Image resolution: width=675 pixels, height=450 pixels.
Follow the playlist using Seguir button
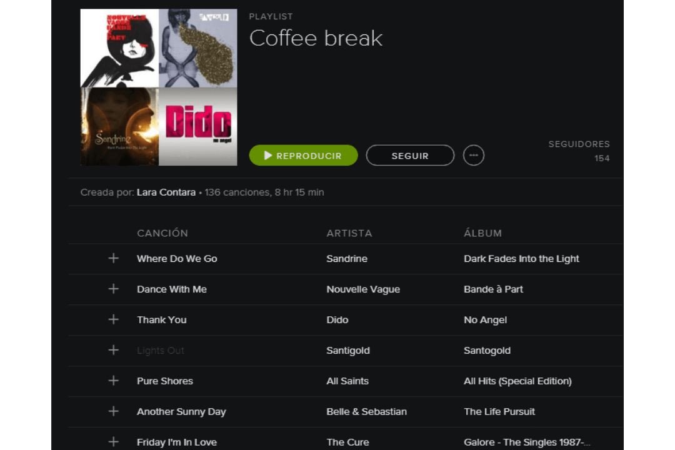(x=410, y=156)
